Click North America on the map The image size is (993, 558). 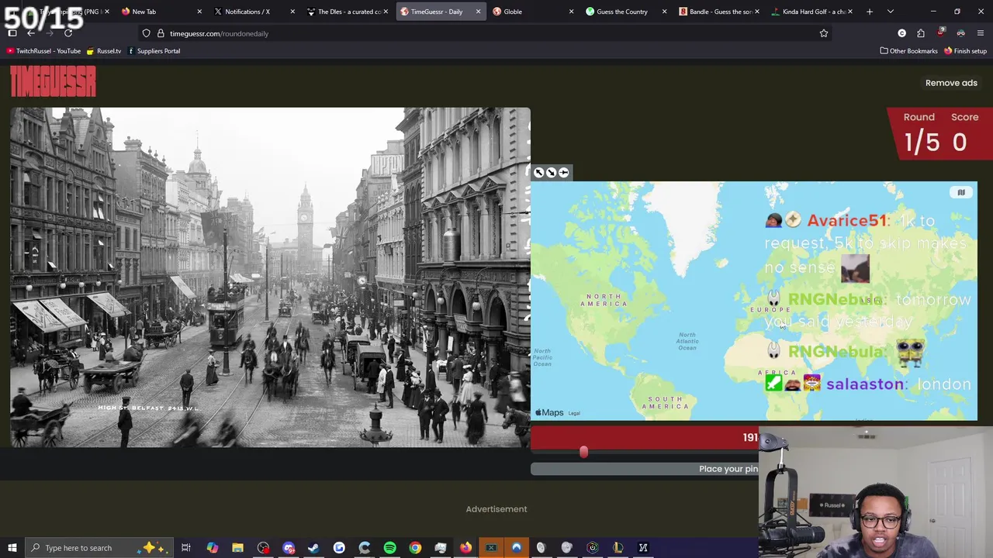point(604,300)
